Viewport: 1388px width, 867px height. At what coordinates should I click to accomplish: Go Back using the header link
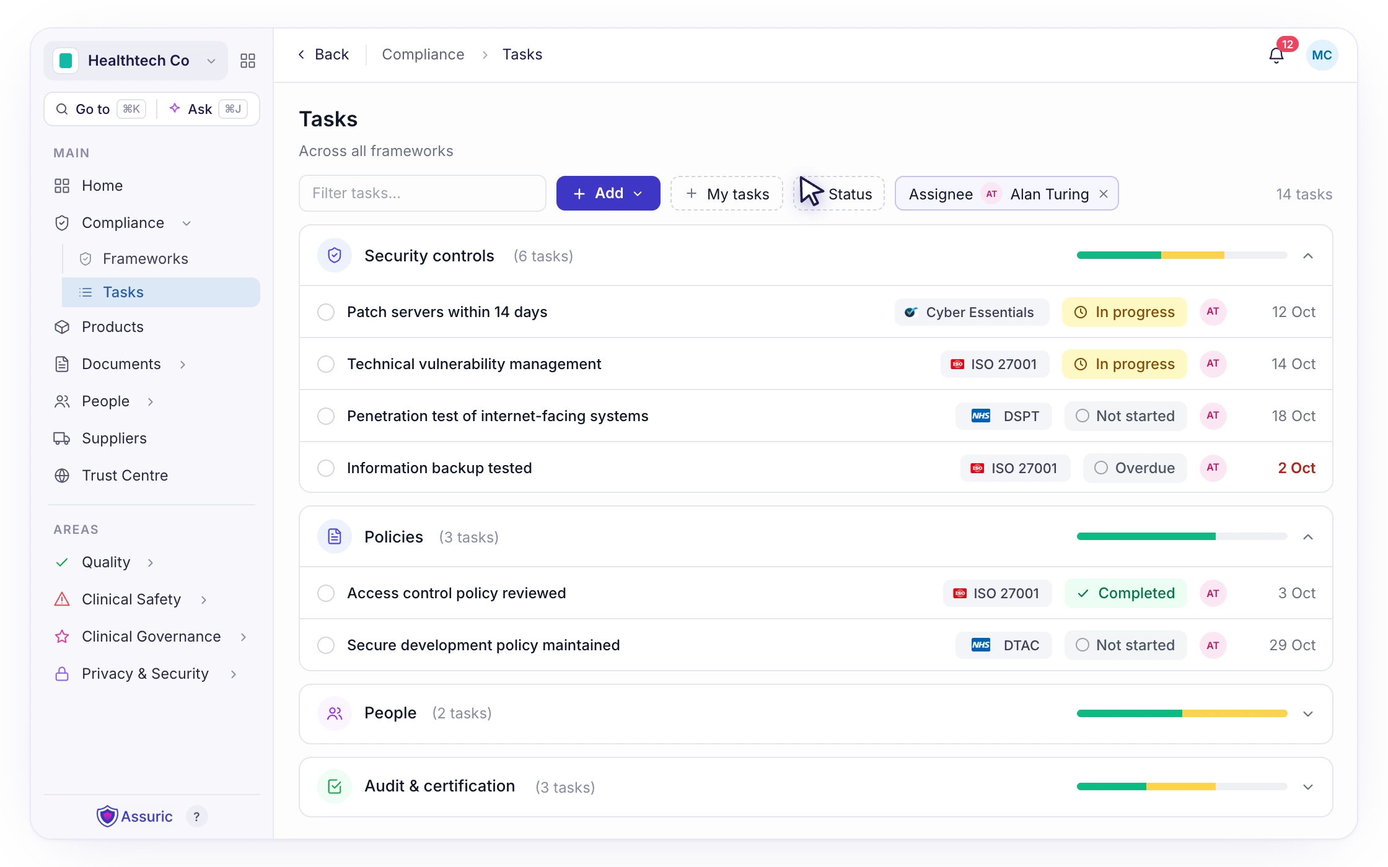323,54
